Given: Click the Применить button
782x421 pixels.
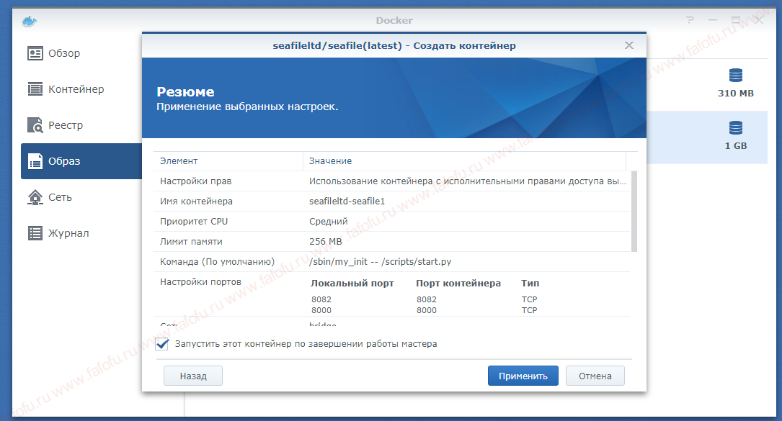Looking at the screenshot, I should pyautogui.click(x=523, y=376).
